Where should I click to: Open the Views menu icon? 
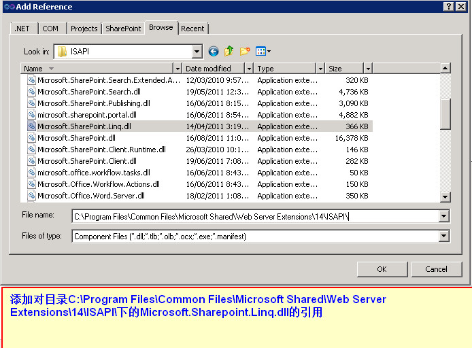[x=260, y=51]
